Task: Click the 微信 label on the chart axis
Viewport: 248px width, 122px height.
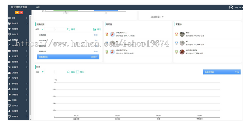Action: (158, 119)
